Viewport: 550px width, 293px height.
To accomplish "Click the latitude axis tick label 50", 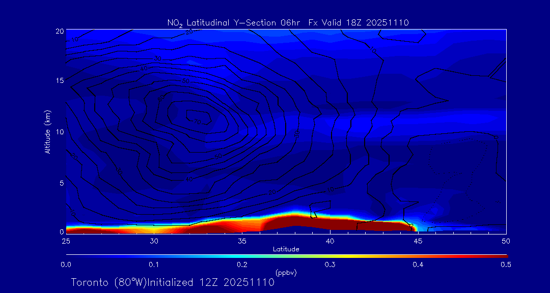I will point(506,241).
